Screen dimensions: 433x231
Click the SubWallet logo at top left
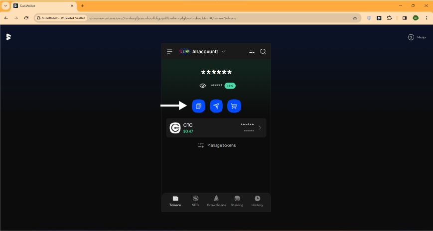8,37
